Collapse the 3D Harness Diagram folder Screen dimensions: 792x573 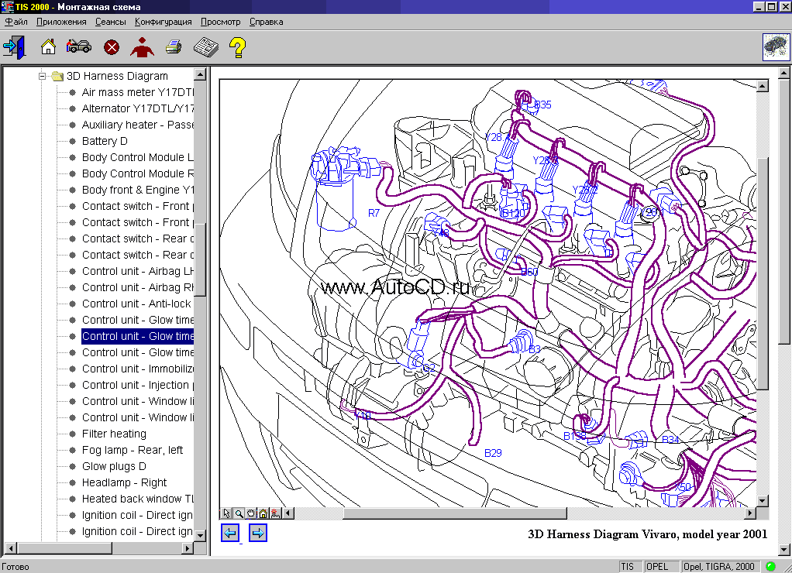coord(42,76)
